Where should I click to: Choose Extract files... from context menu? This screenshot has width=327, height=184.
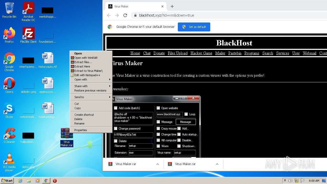click(x=91, y=62)
